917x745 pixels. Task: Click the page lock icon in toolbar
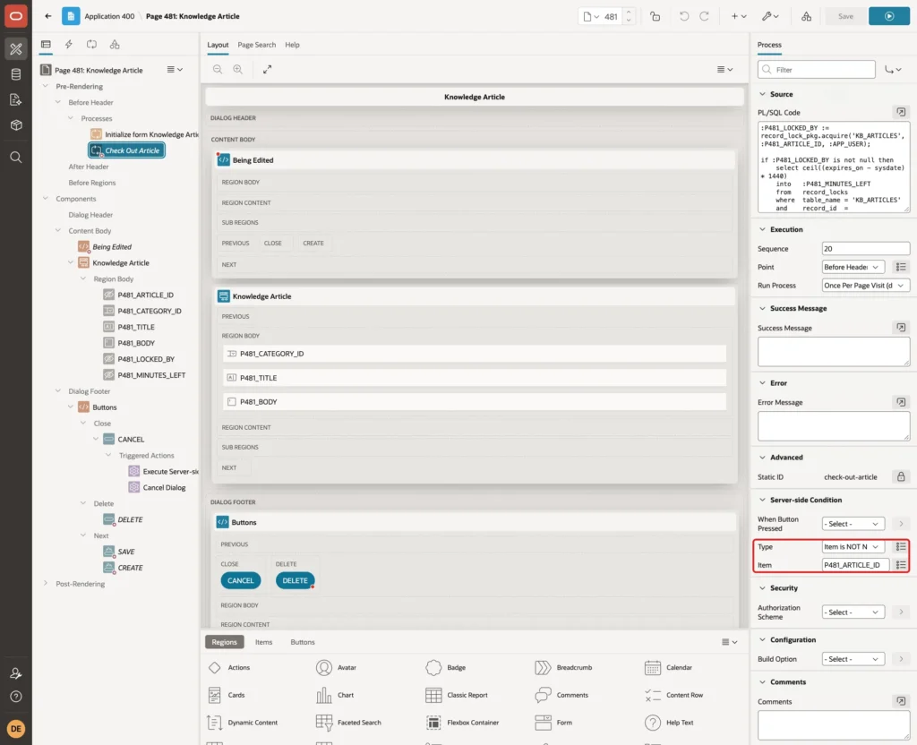pyautogui.click(x=655, y=16)
